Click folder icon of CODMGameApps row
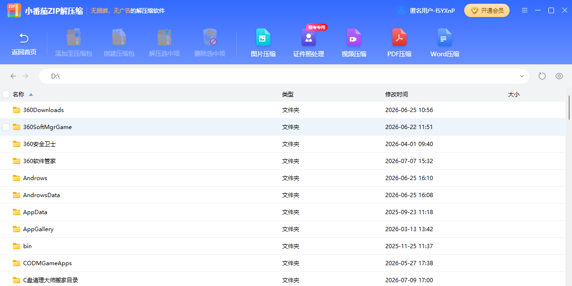Screen dimensions: 572x286 tap(17, 263)
